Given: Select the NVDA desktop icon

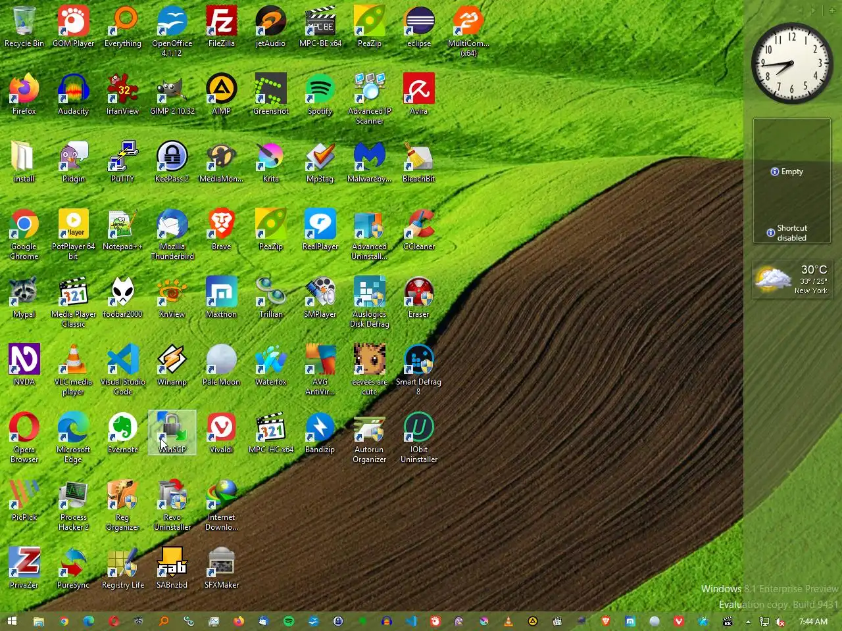Looking at the screenshot, I should point(24,365).
